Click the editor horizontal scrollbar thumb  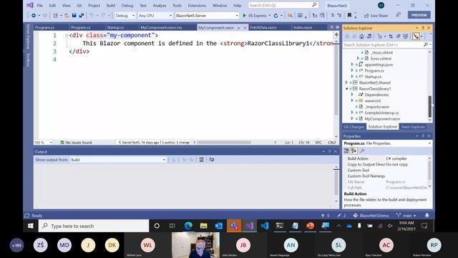[x=224, y=143]
